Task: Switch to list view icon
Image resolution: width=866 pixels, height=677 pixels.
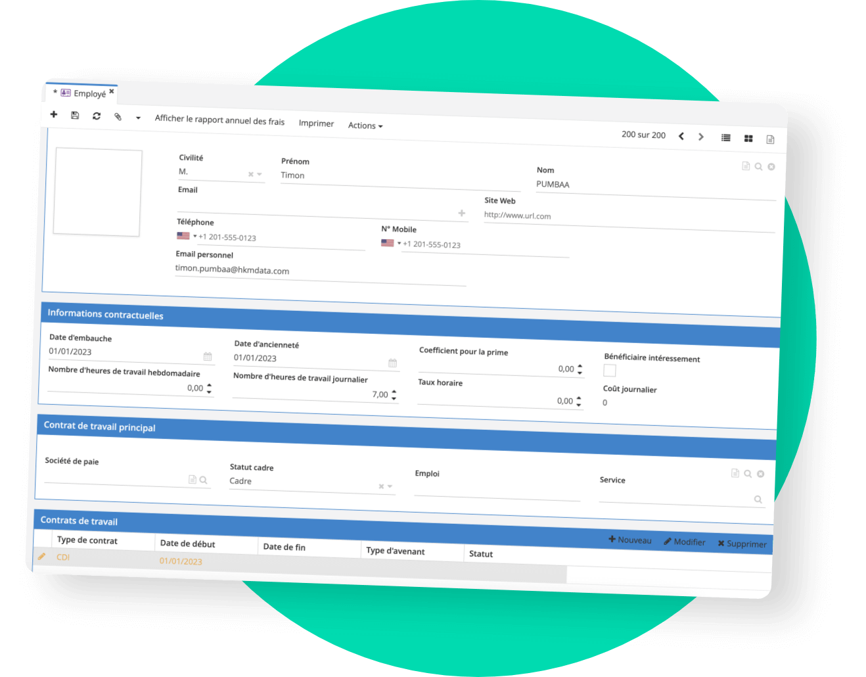Action: click(726, 137)
